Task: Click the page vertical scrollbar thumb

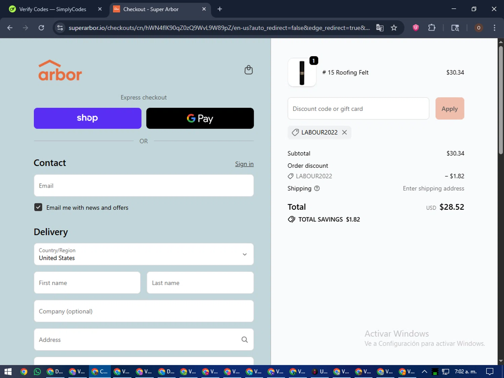Action: click(501, 100)
